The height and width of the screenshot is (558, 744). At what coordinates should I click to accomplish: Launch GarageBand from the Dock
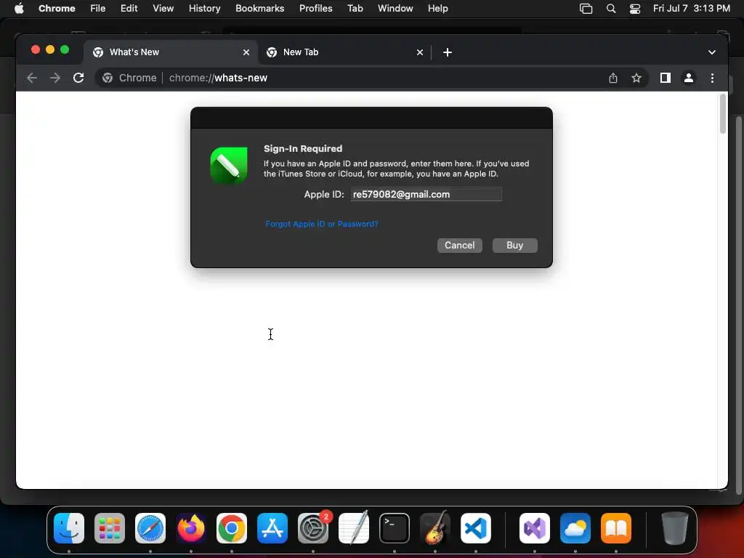(435, 528)
